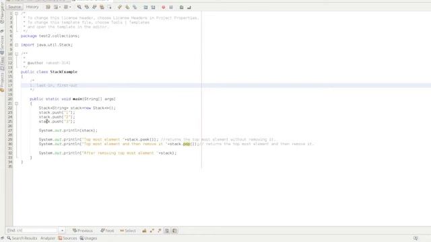
Task: Click small icon left of Search Results
Action: [3, 238]
